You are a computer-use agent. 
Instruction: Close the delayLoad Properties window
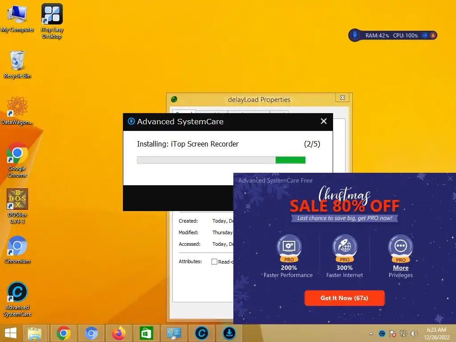[x=342, y=98]
